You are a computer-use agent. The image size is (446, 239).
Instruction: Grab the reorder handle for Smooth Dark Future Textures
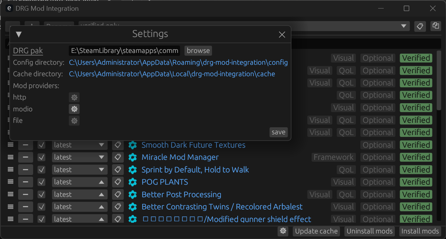10,145
